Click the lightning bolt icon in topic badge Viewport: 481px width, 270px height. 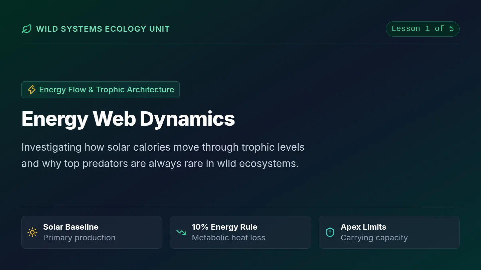click(31, 90)
